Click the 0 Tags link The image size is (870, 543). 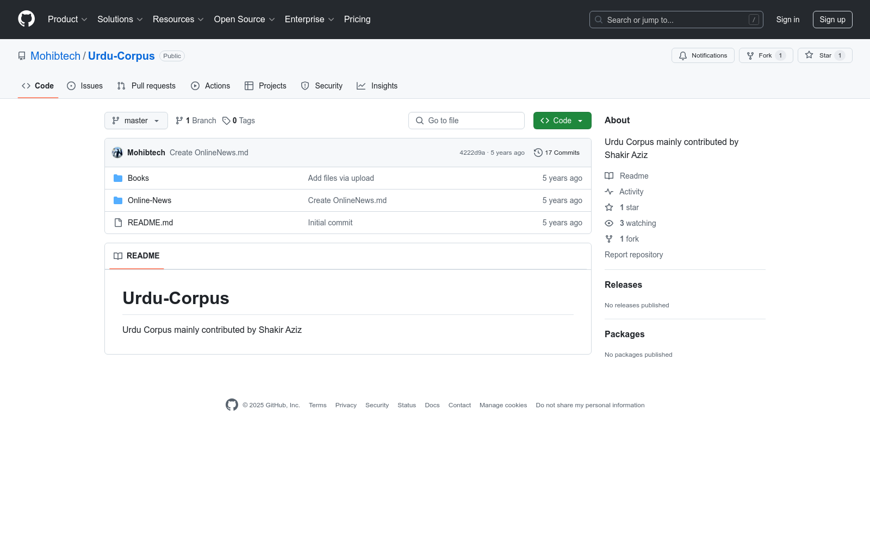[239, 121]
